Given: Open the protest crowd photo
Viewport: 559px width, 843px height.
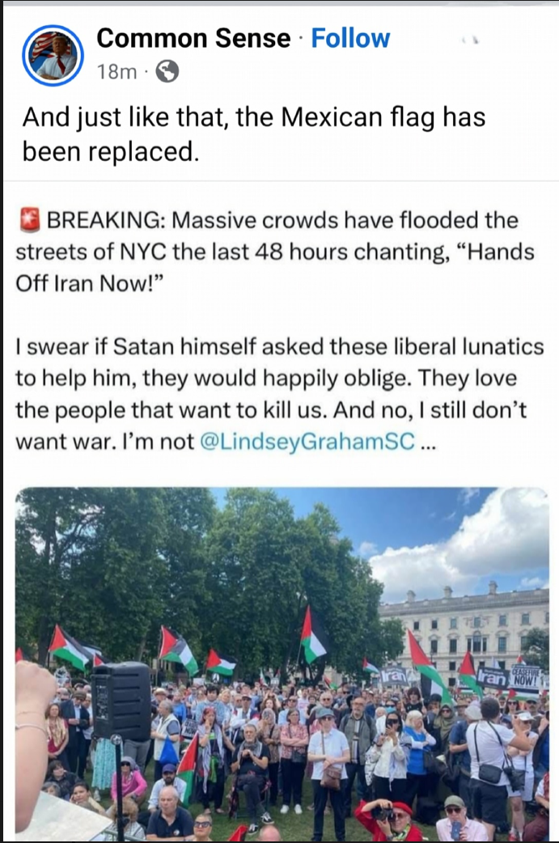Looking at the screenshot, I should coord(282,663).
